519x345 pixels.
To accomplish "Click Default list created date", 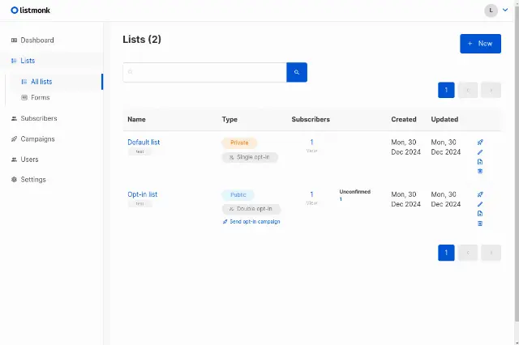I will [405, 147].
